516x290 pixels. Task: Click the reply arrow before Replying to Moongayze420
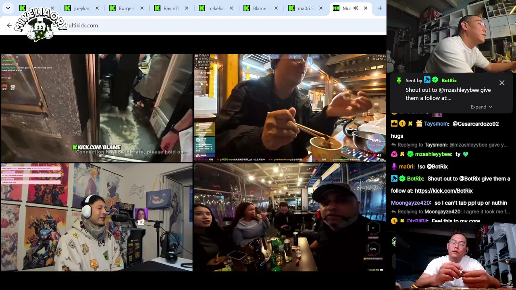393,211
